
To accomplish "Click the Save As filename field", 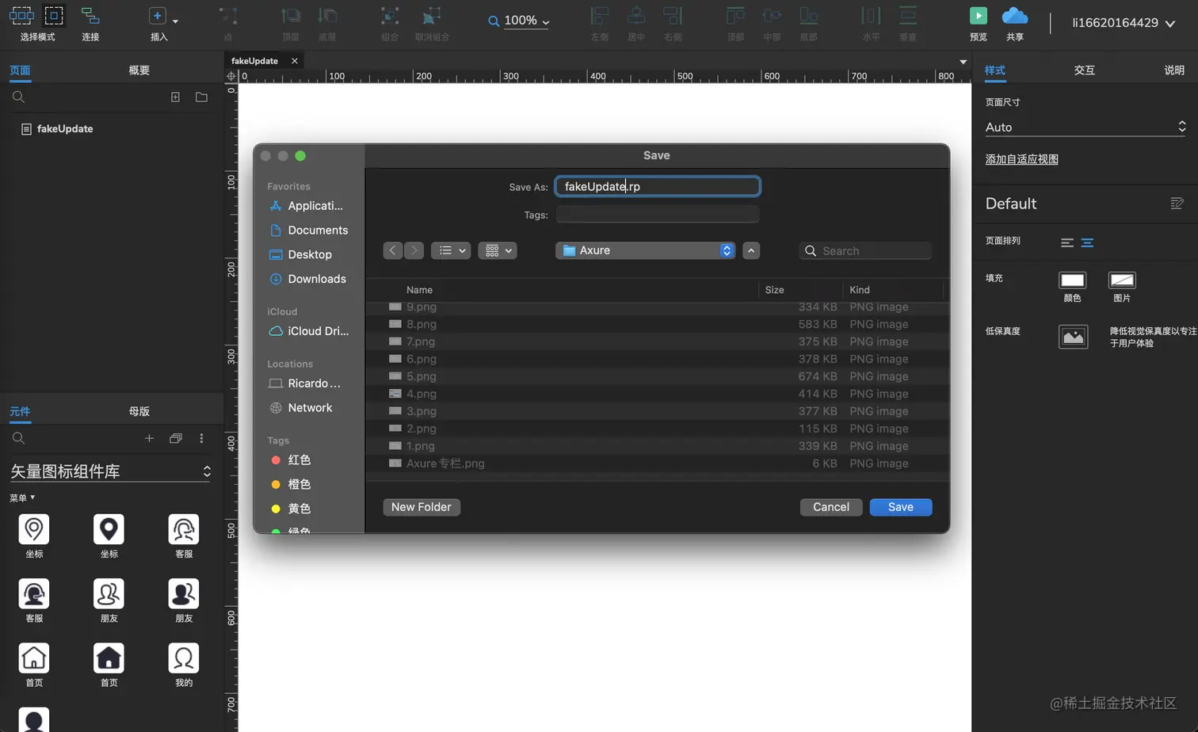I will pos(658,186).
